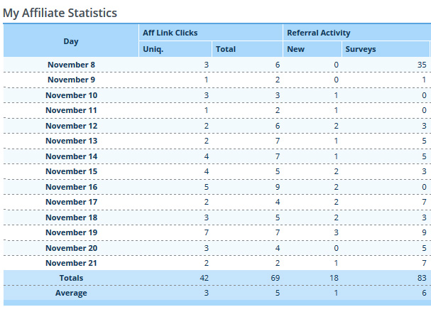Screen dimensions: 431x312
Task: Click the total surveys value 83
Action: [421, 278]
